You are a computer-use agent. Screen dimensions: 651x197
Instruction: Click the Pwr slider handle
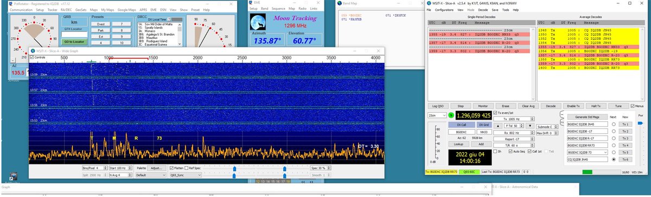[640, 123]
